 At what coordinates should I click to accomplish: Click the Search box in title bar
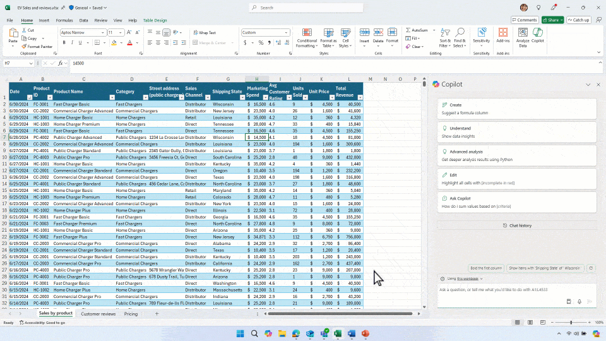[x=306, y=8]
